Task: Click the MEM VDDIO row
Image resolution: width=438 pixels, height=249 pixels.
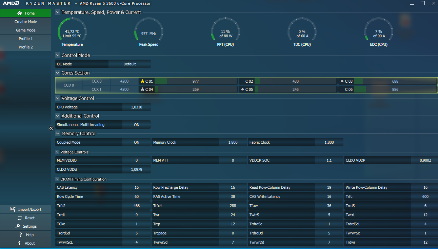Action: [103, 160]
